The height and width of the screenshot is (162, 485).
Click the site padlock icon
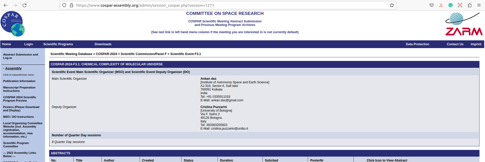[72, 5]
